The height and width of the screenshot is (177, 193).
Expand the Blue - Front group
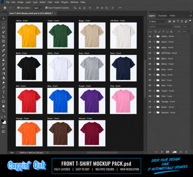pyautogui.click(x=154, y=85)
